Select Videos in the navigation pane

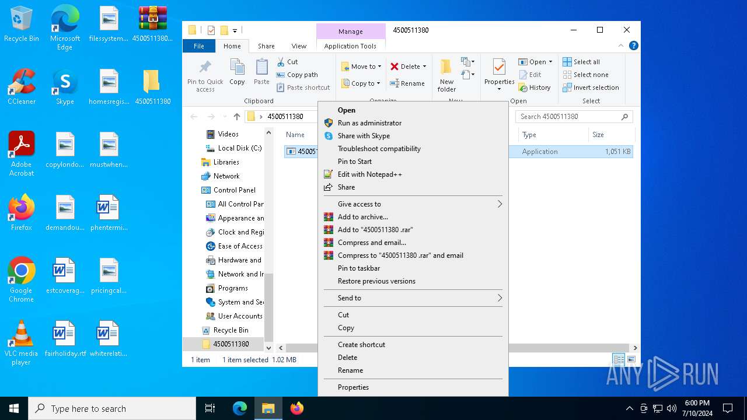tap(228, 134)
